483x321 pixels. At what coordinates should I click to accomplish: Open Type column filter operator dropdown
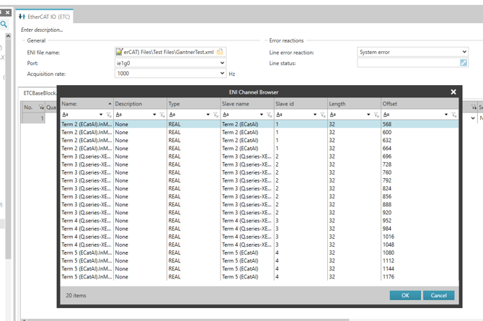(x=208, y=115)
